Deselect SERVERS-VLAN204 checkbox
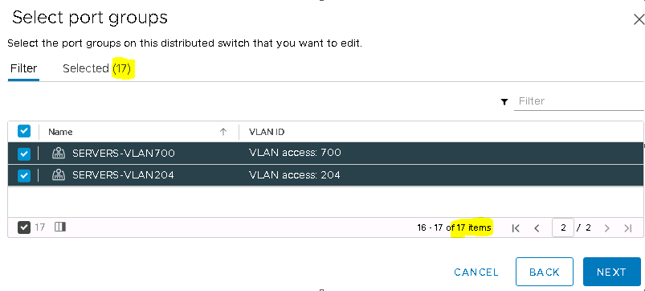 click(x=24, y=175)
